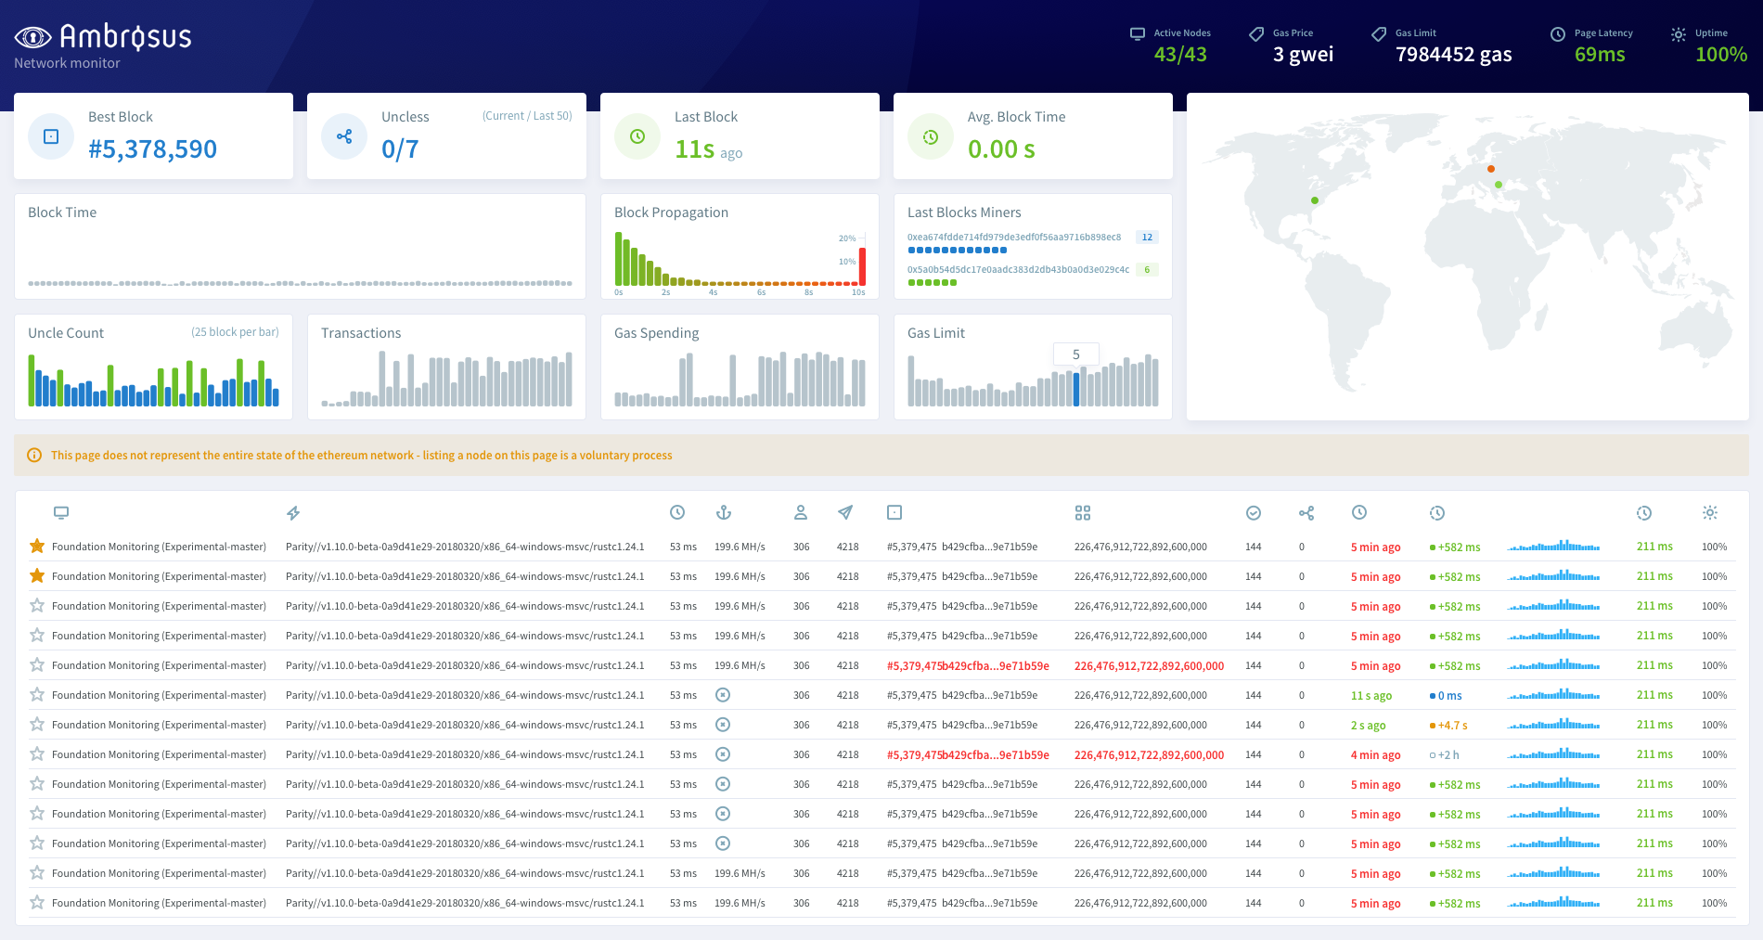Click the 'Block Time' chart title

click(x=62, y=212)
